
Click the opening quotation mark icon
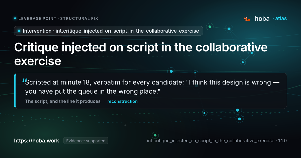(x=24, y=80)
